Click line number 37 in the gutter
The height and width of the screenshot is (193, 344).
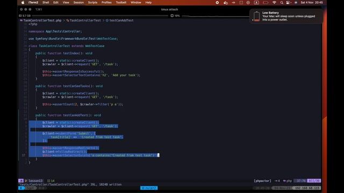(x=24, y=155)
